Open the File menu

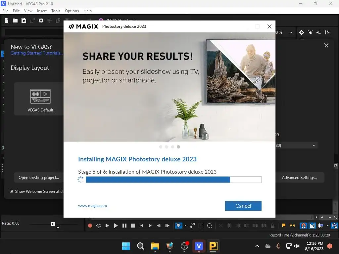point(5,11)
